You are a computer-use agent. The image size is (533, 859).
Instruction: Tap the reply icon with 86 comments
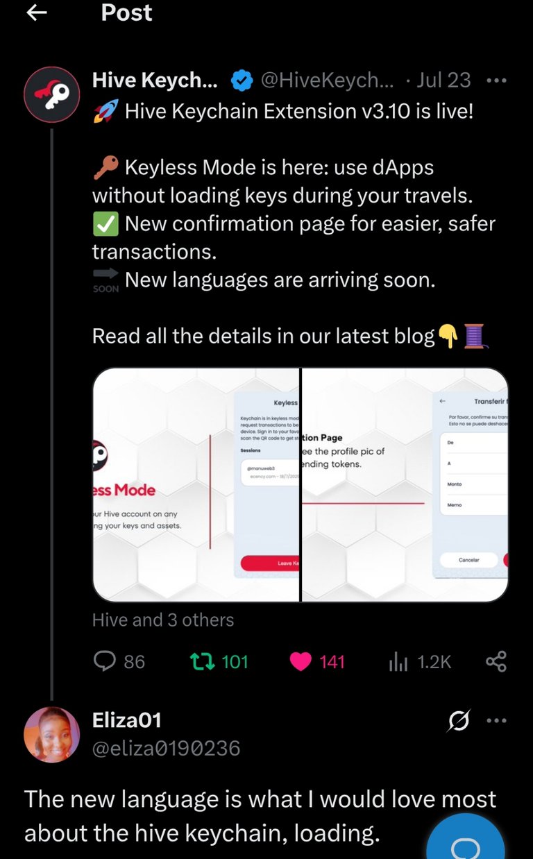coord(104,661)
